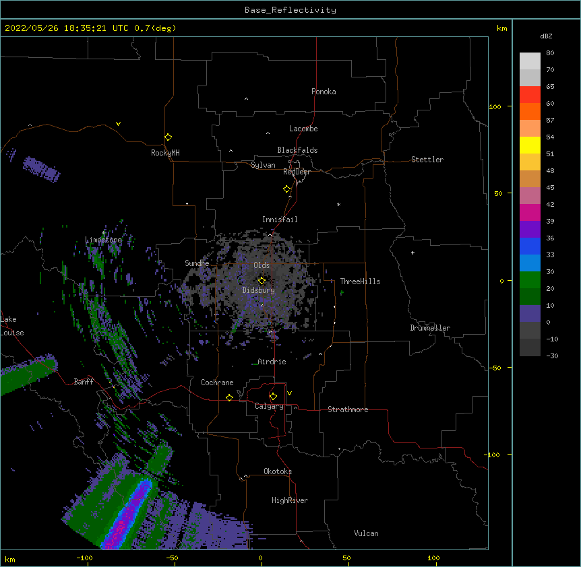Click the Calgary city label
The image size is (581, 567).
(269, 406)
